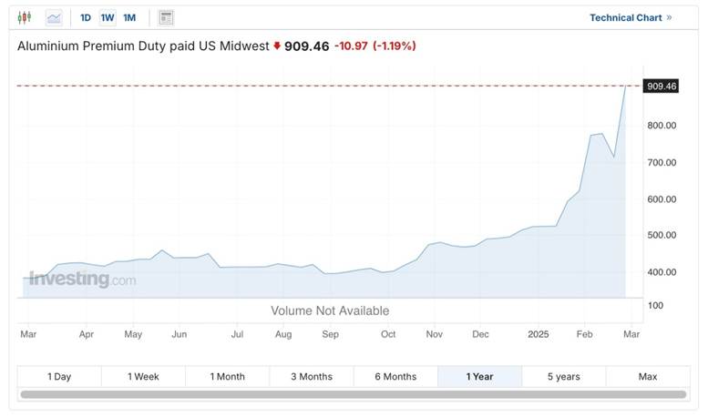Select the Max time range

(647, 377)
